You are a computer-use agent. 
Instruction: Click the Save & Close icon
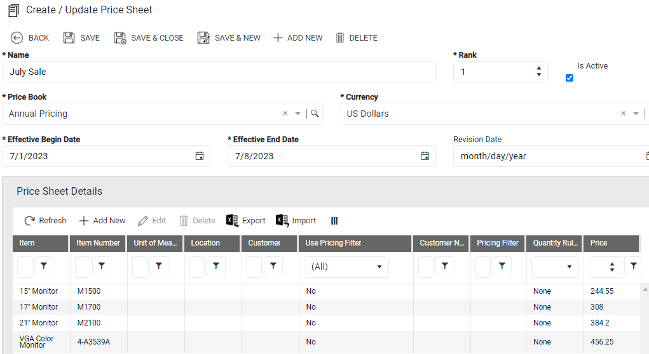[x=120, y=38]
